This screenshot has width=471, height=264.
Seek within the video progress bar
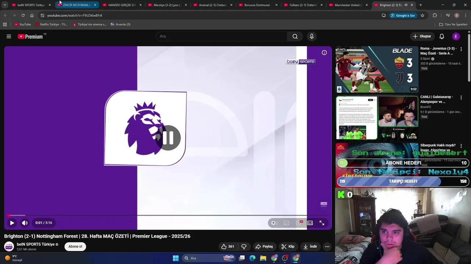[168, 215]
